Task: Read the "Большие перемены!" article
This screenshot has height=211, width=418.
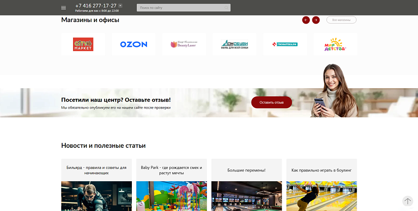Action: click(247, 170)
